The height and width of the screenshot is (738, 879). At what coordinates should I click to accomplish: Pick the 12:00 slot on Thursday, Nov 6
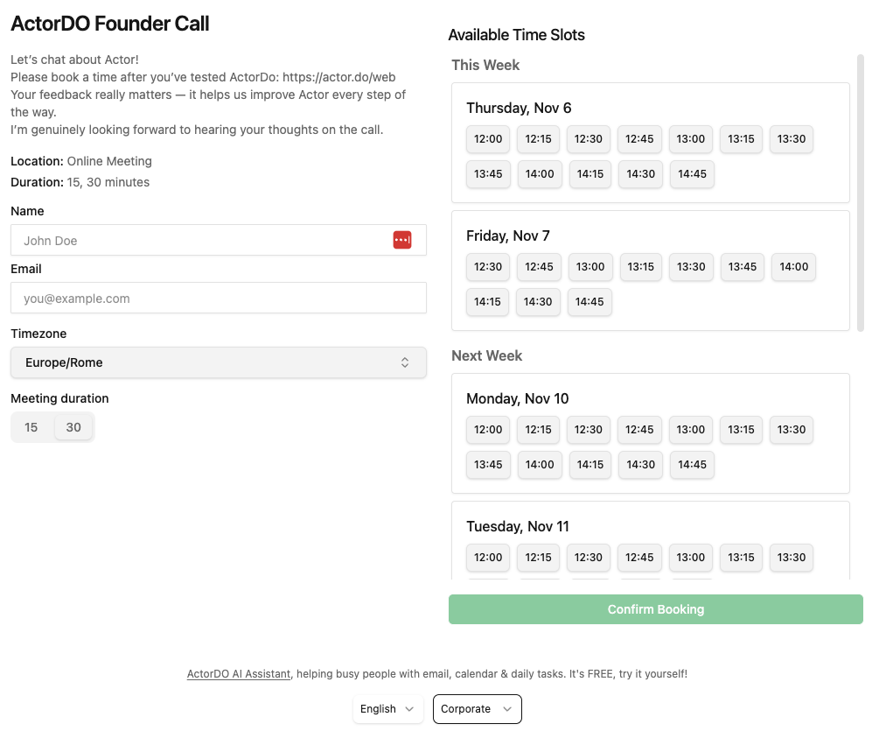(x=488, y=139)
